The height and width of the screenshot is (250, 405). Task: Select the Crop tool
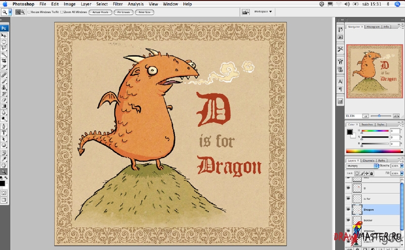4,61
